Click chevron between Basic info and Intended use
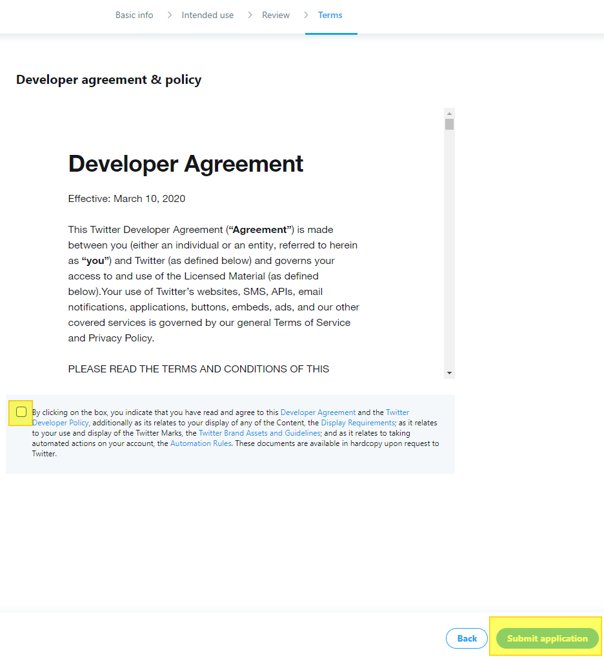604x659 pixels. tap(169, 15)
